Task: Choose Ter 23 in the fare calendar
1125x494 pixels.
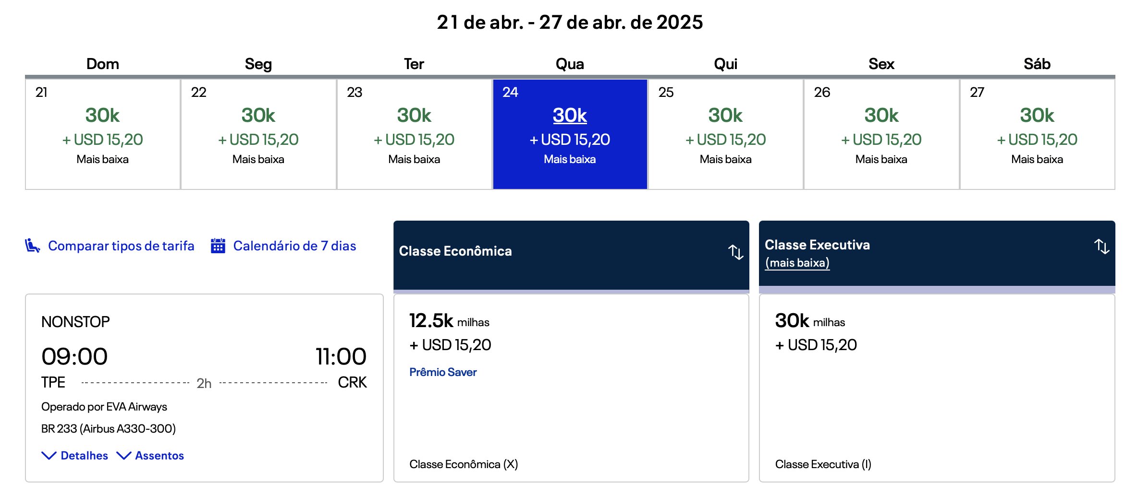Action: [414, 134]
